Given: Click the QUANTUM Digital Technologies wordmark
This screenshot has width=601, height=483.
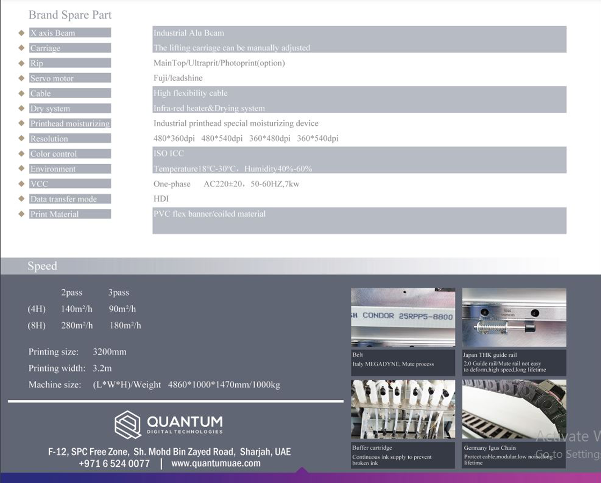Looking at the screenshot, I should (x=184, y=424).
